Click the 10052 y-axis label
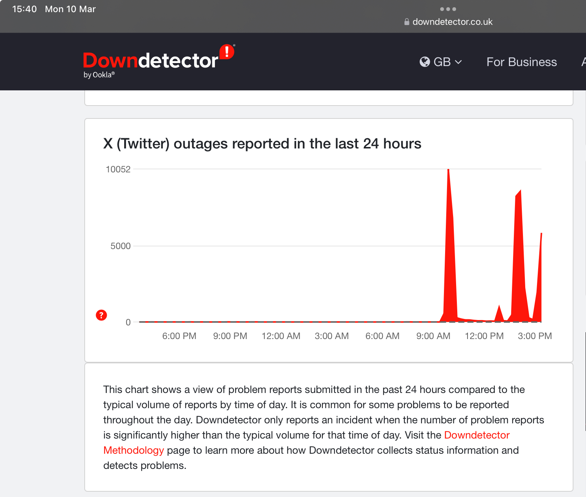 [118, 169]
